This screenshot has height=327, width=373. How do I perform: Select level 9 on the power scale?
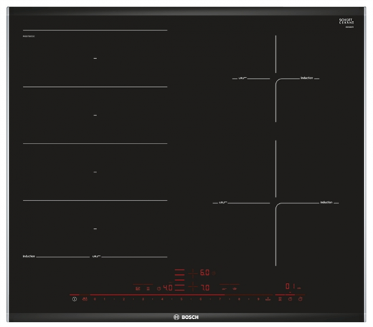[x=258, y=299]
